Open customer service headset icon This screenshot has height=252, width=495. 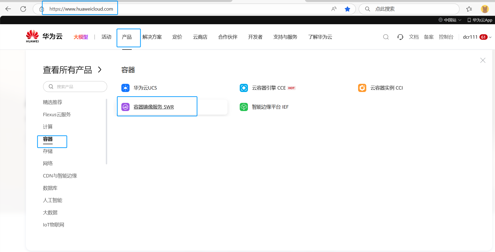coord(400,37)
